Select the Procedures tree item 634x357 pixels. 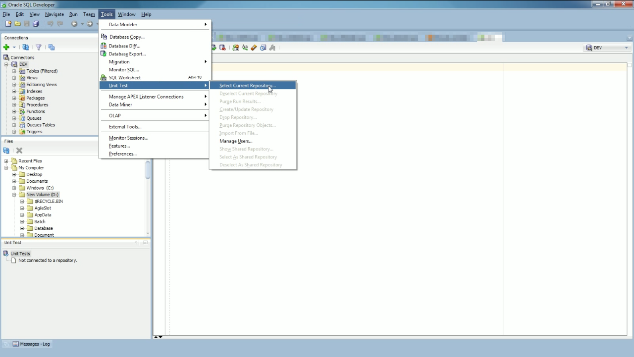[x=37, y=105]
